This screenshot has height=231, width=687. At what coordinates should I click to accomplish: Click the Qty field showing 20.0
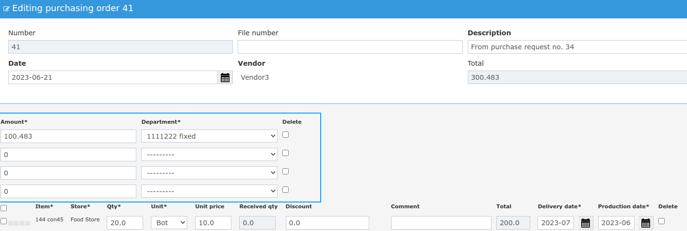pyautogui.click(x=125, y=223)
